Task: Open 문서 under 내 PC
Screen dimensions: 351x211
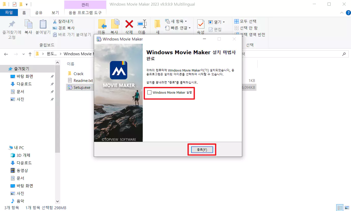Action: (x=20, y=178)
